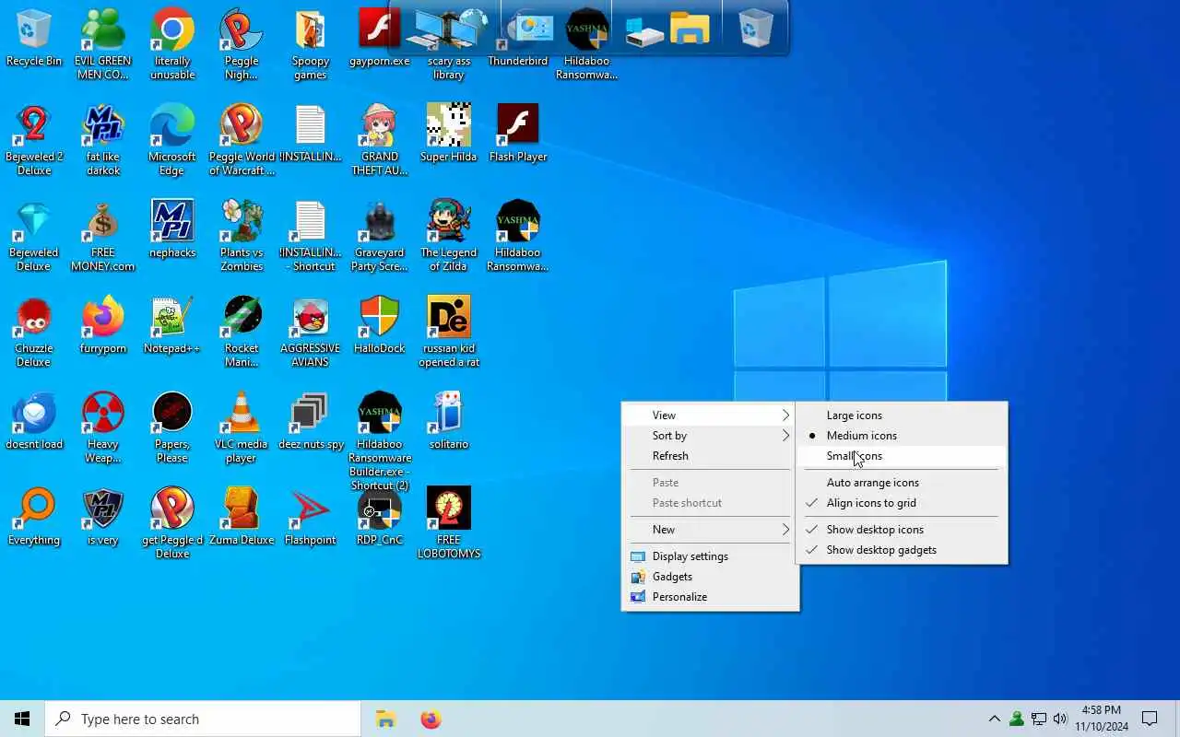The image size is (1180, 737).
Task: Select the Papers, Please shortcut
Action: (x=172, y=427)
